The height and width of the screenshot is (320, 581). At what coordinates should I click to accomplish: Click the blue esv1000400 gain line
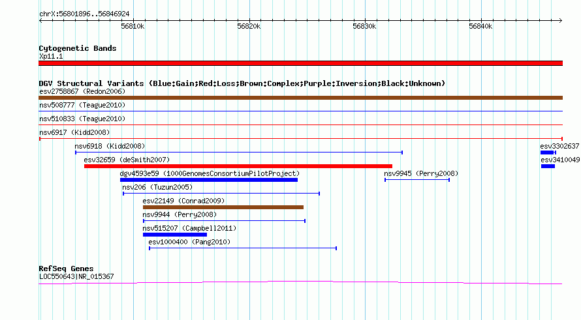click(x=243, y=248)
